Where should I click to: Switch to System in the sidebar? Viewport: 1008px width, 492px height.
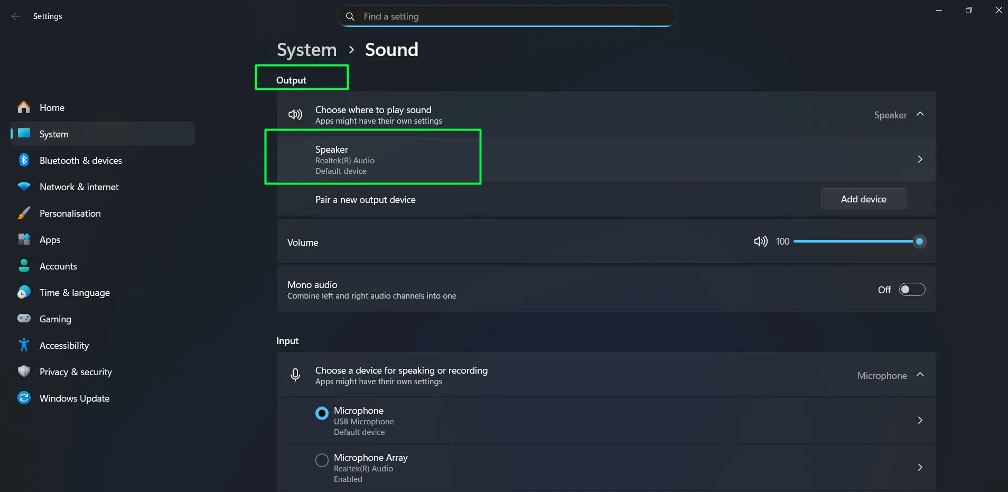[53, 134]
